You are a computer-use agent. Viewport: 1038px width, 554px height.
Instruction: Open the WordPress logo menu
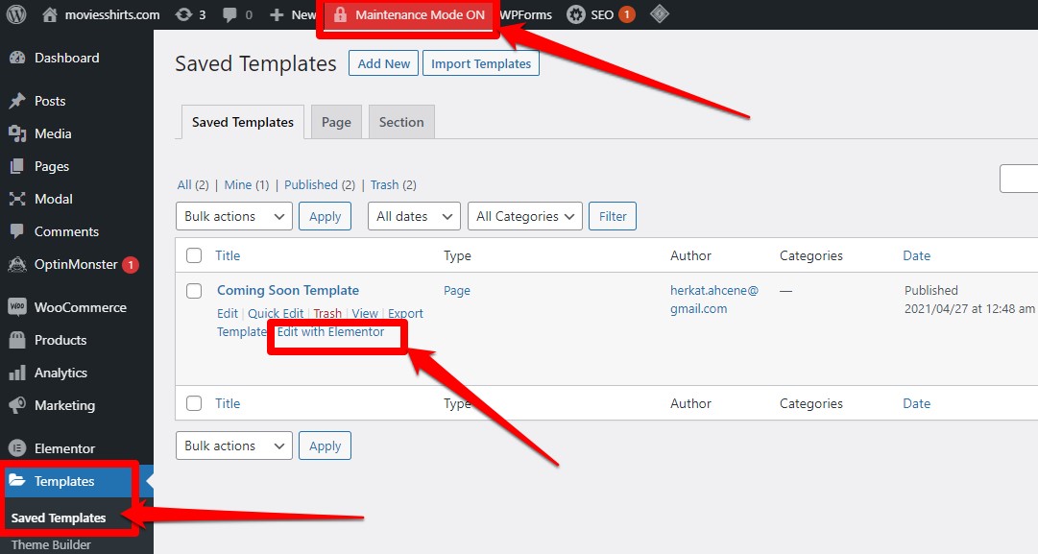point(16,14)
